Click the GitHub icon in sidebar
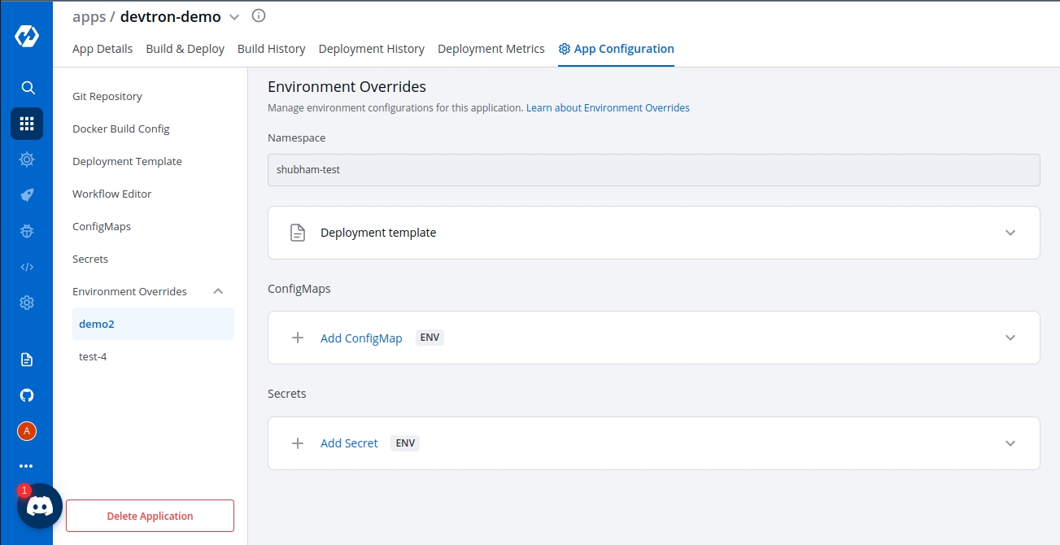 click(x=27, y=395)
